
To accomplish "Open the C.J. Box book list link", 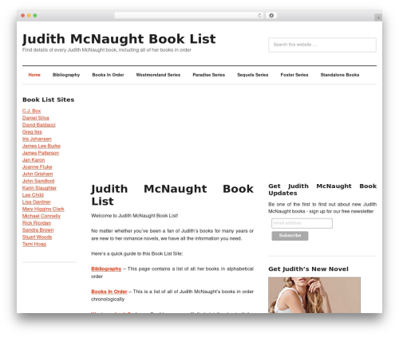I will coord(31,111).
